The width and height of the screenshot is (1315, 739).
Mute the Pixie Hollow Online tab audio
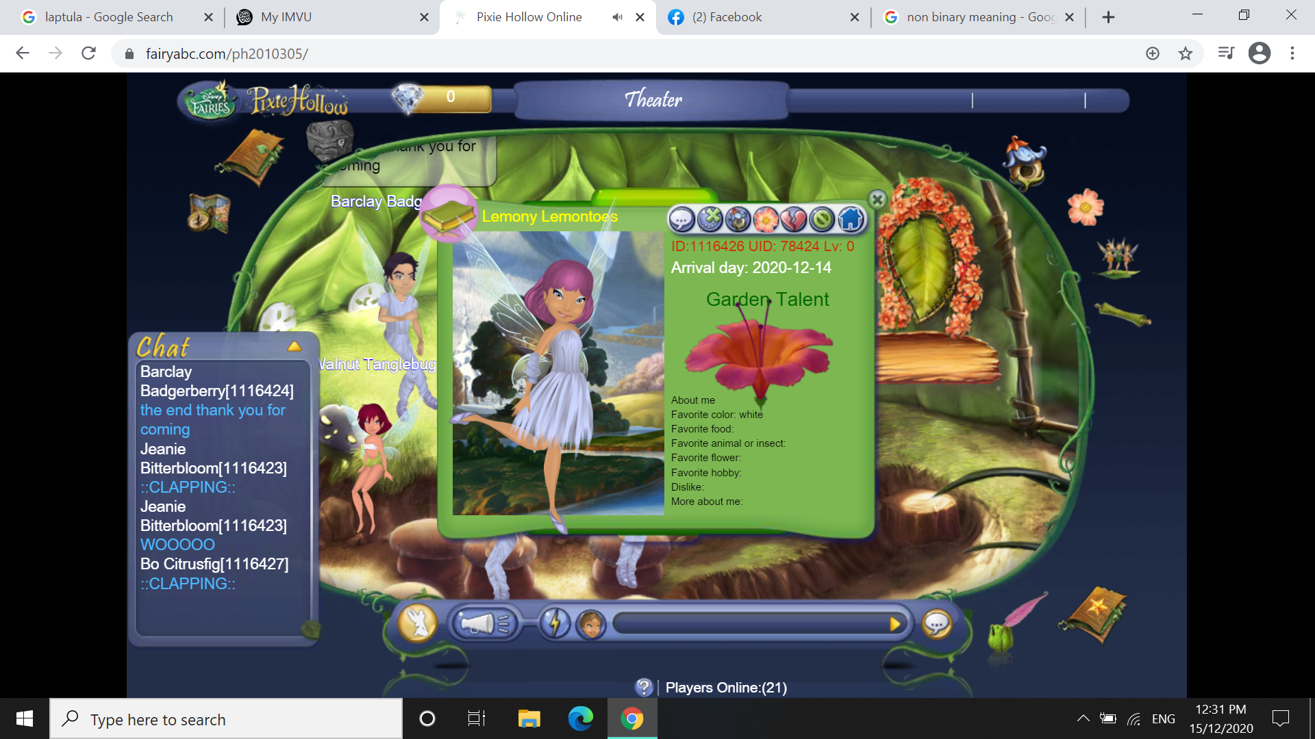coord(617,16)
